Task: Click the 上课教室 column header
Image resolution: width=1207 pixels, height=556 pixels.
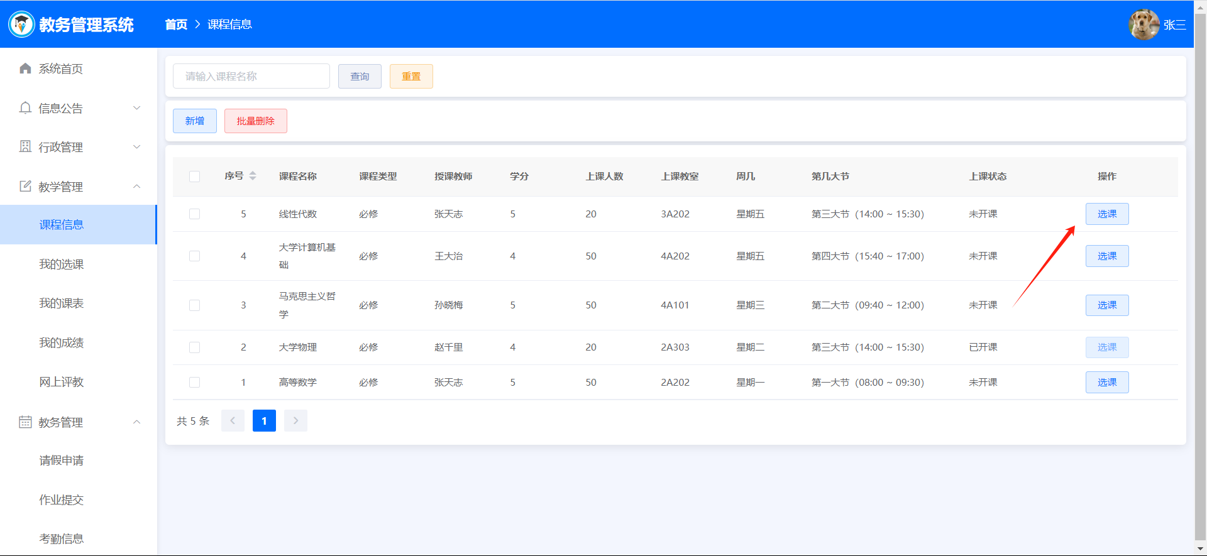Action: (680, 177)
